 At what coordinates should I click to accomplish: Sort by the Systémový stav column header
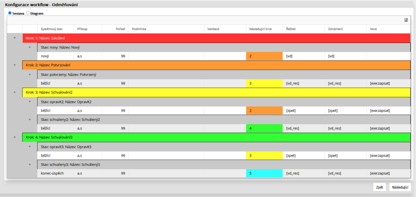point(56,29)
